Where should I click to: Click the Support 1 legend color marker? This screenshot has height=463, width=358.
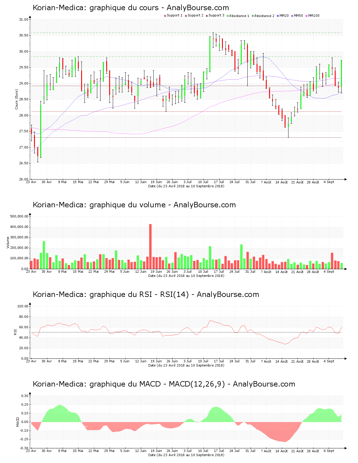pos(165,16)
